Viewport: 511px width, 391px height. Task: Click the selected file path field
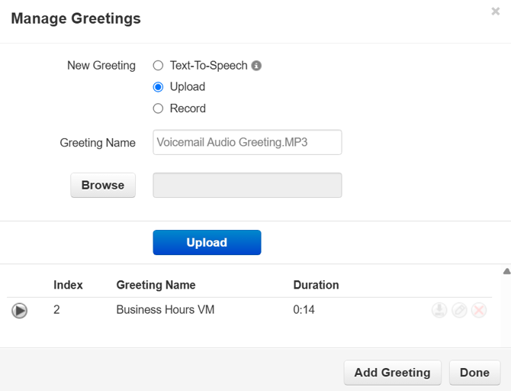[x=247, y=185]
